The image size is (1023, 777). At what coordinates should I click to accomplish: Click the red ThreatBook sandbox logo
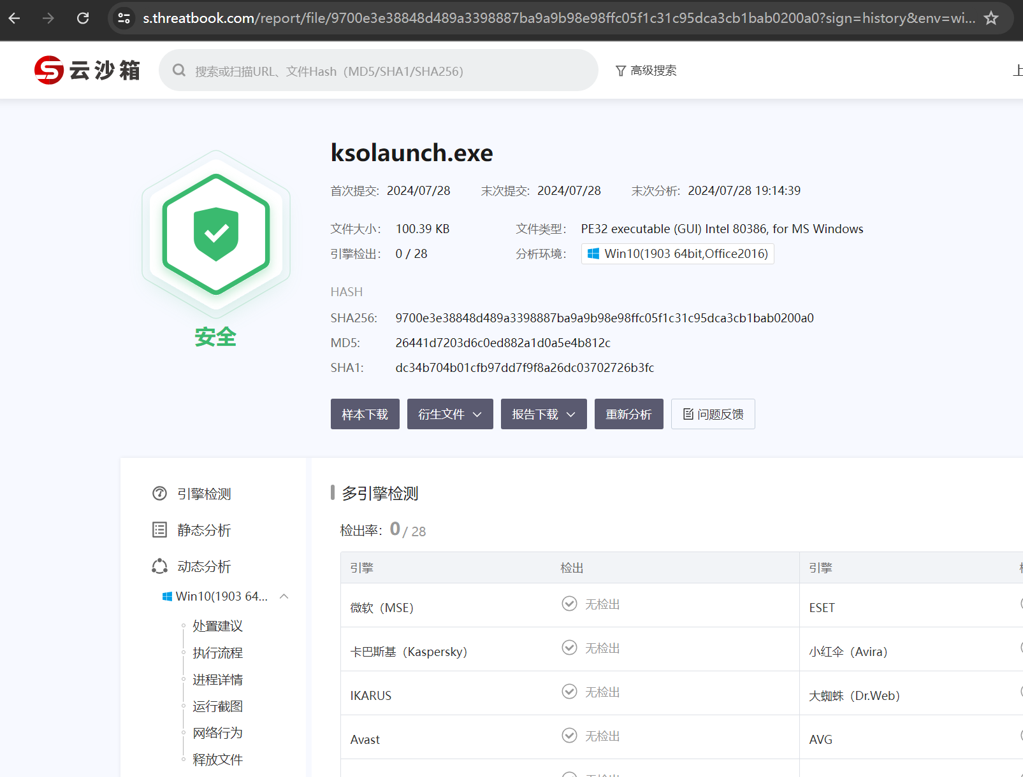pos(49,70)
